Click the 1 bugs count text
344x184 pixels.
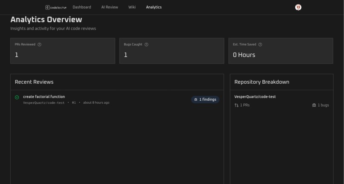click(x=324, y=105)
